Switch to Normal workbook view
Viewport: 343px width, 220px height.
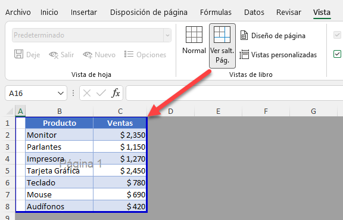pyautogui.click(x=194, y=40)
